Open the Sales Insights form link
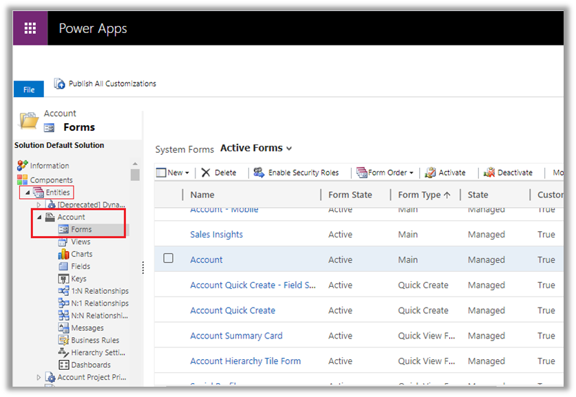Viewport: 576px width, 397px height. click(216, 235)
